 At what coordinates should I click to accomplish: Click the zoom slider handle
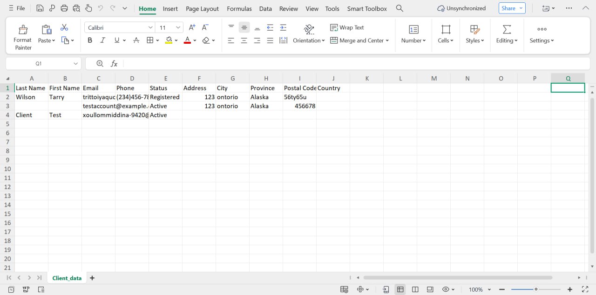tap(536, 289)
